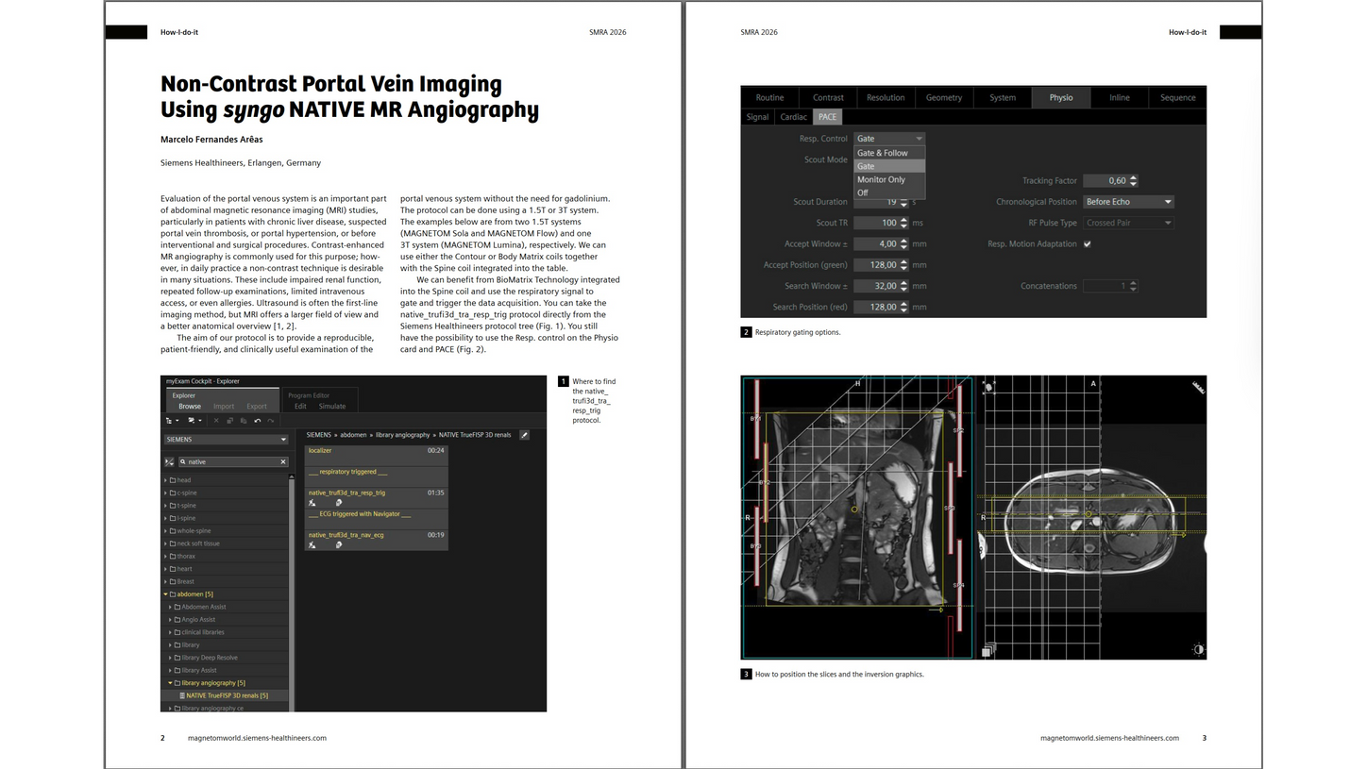Click the yellow center circle on coronal image
Image resolution: width=1367 pixels, height=769 pixels.
pyautogui.click(x=855, y=510)
